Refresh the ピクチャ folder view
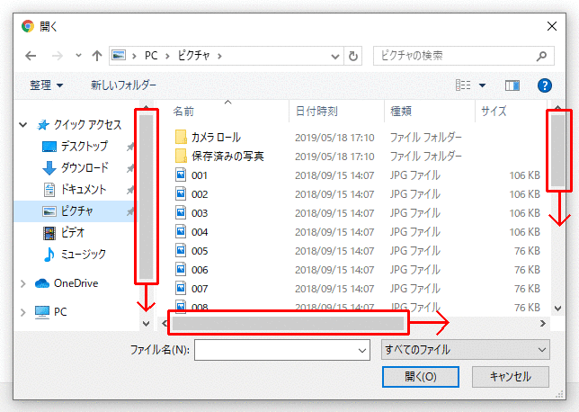Screen dimensions: 579x412 click(353, 56)
